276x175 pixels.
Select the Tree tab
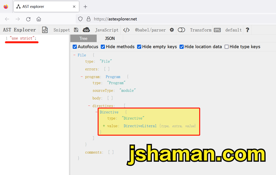[x=83, y=38]
